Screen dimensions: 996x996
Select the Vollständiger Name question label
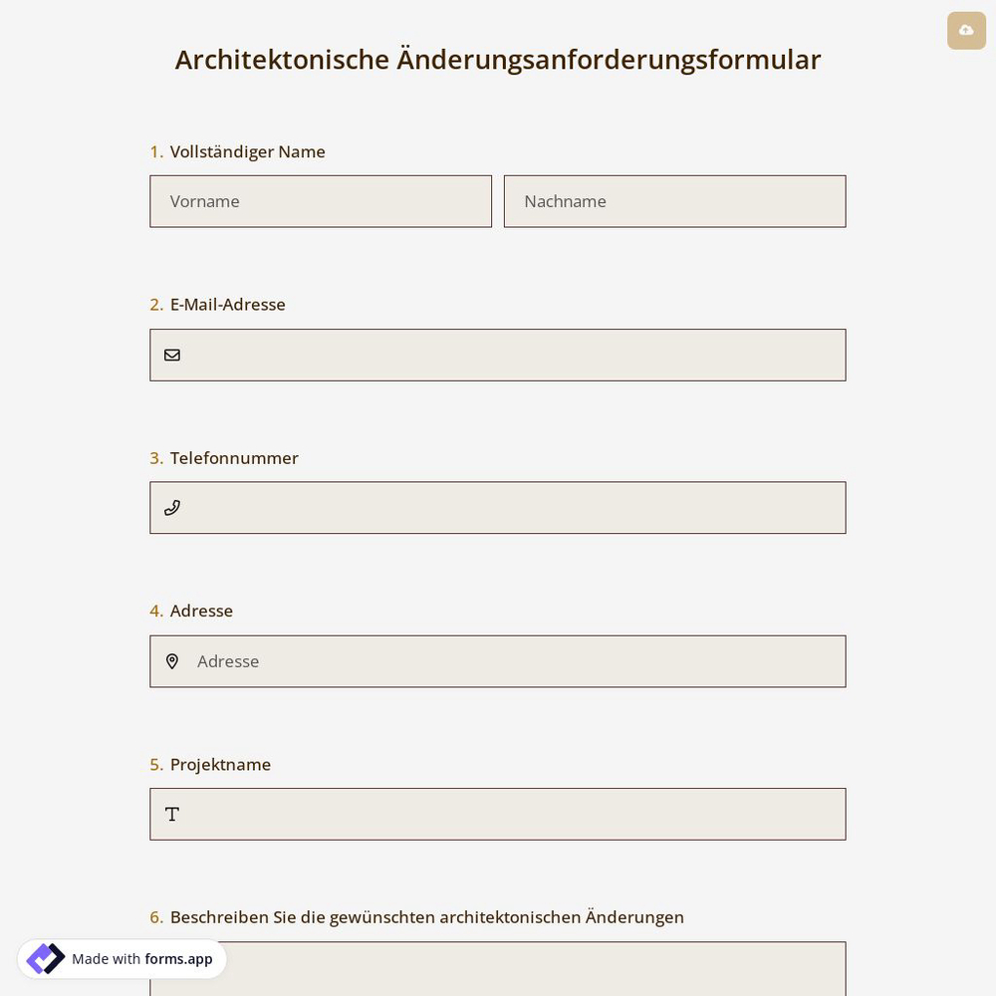coord(247,151)
